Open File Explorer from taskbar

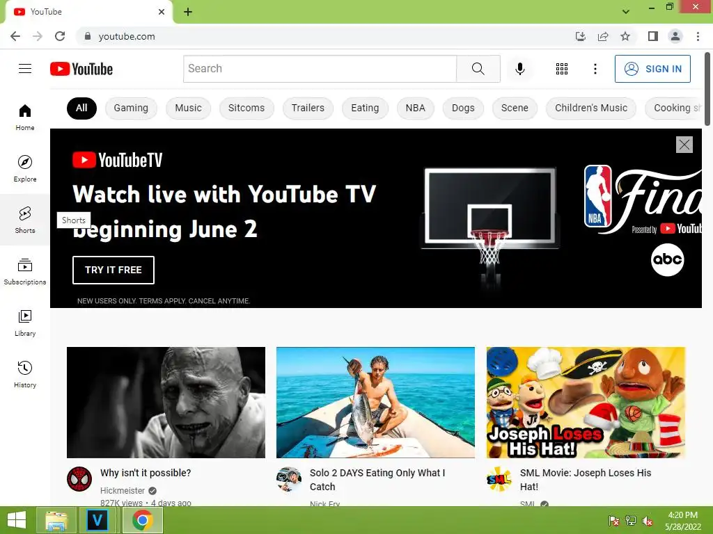[x=56, y=520]
